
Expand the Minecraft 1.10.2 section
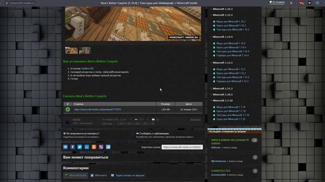[x=222, y=95]
